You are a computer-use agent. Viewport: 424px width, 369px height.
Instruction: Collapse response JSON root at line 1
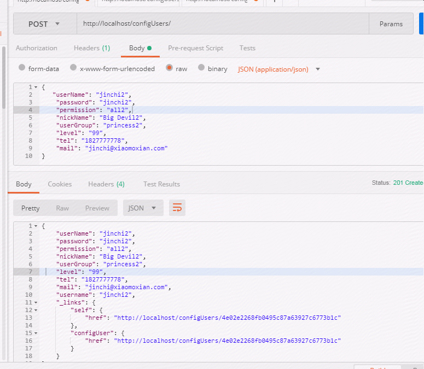[36, 226]
